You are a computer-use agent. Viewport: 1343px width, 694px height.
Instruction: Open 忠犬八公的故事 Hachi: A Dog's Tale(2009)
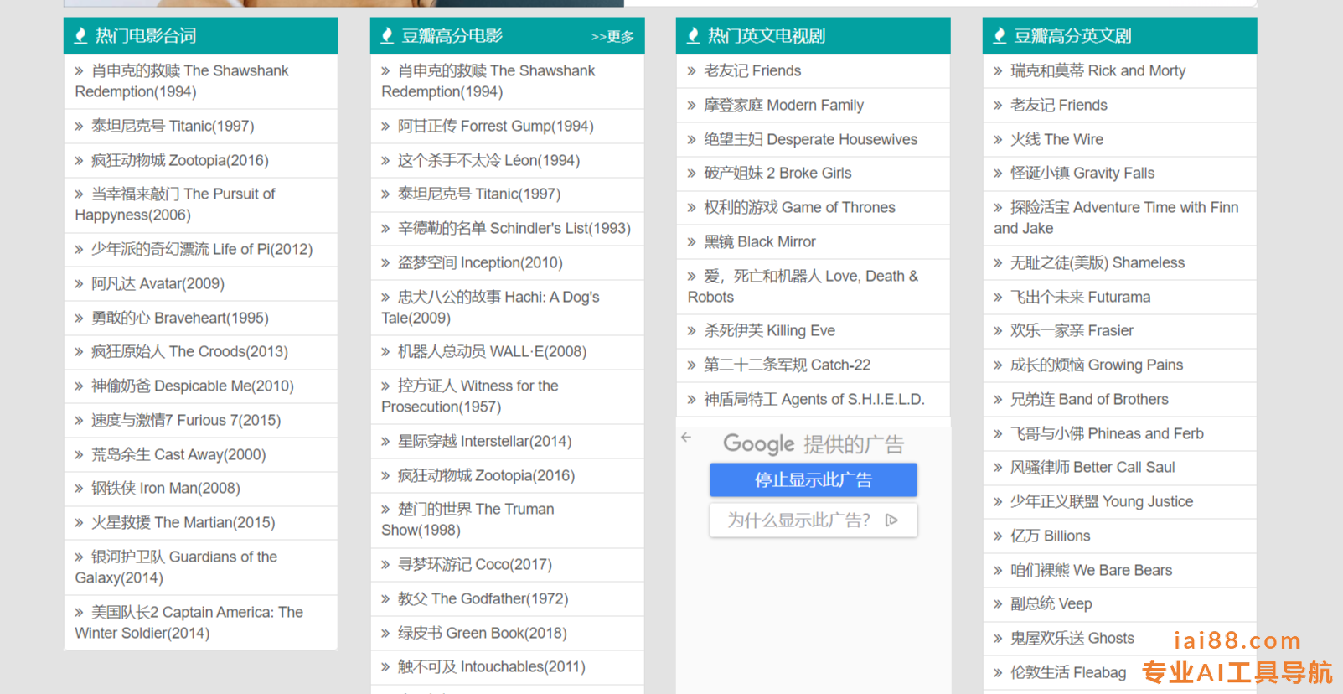(490, 307)
